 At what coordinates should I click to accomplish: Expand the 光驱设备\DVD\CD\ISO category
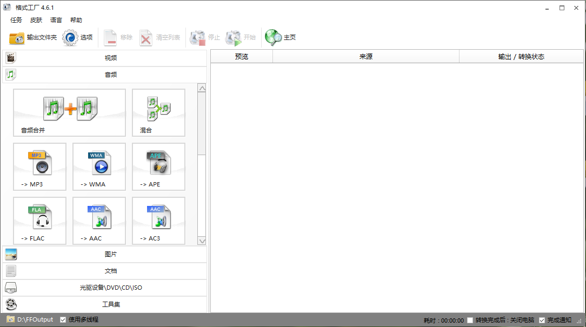[x=105, y=288]
